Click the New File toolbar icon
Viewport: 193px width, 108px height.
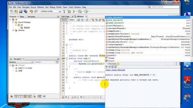tap(12, 11)
